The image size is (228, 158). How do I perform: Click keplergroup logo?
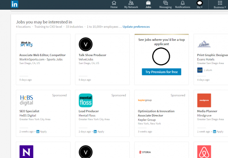point(145,100)
